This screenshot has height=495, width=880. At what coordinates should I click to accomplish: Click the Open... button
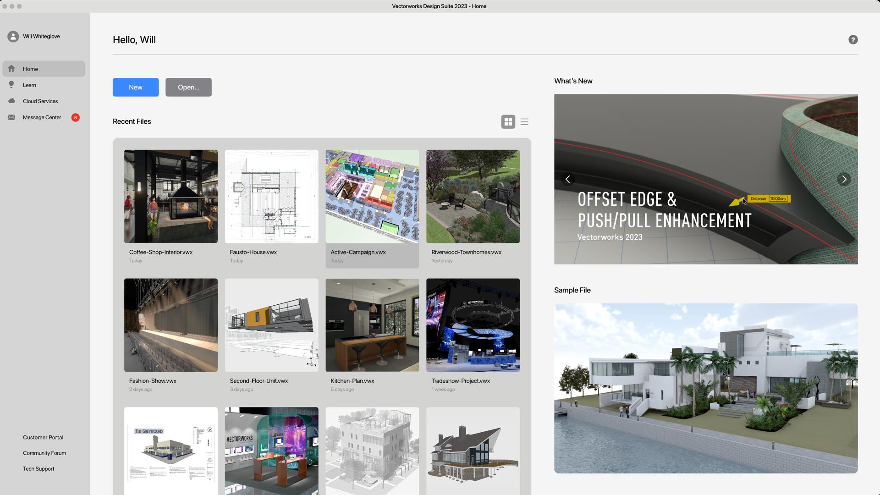pos(188,87)
